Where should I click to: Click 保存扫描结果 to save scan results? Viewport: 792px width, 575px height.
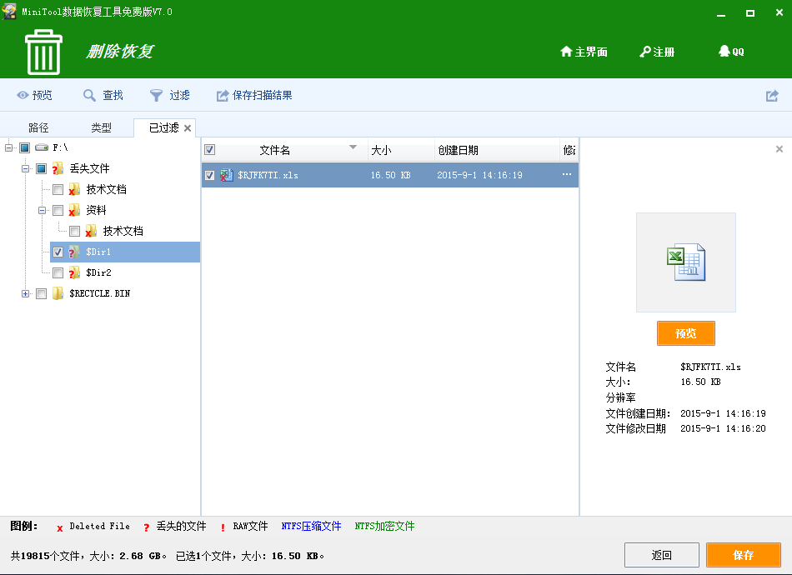pos(254,95)
